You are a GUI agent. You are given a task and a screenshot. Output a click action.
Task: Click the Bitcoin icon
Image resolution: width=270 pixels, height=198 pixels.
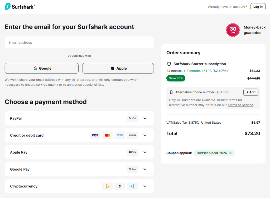click(x=108, y=186)
